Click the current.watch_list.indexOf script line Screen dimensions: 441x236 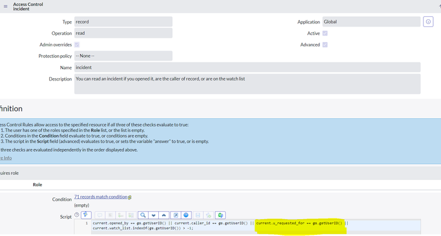point(143,228)
